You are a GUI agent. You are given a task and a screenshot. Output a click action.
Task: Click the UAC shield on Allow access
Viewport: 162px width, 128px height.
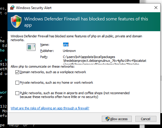coord(107,119)
